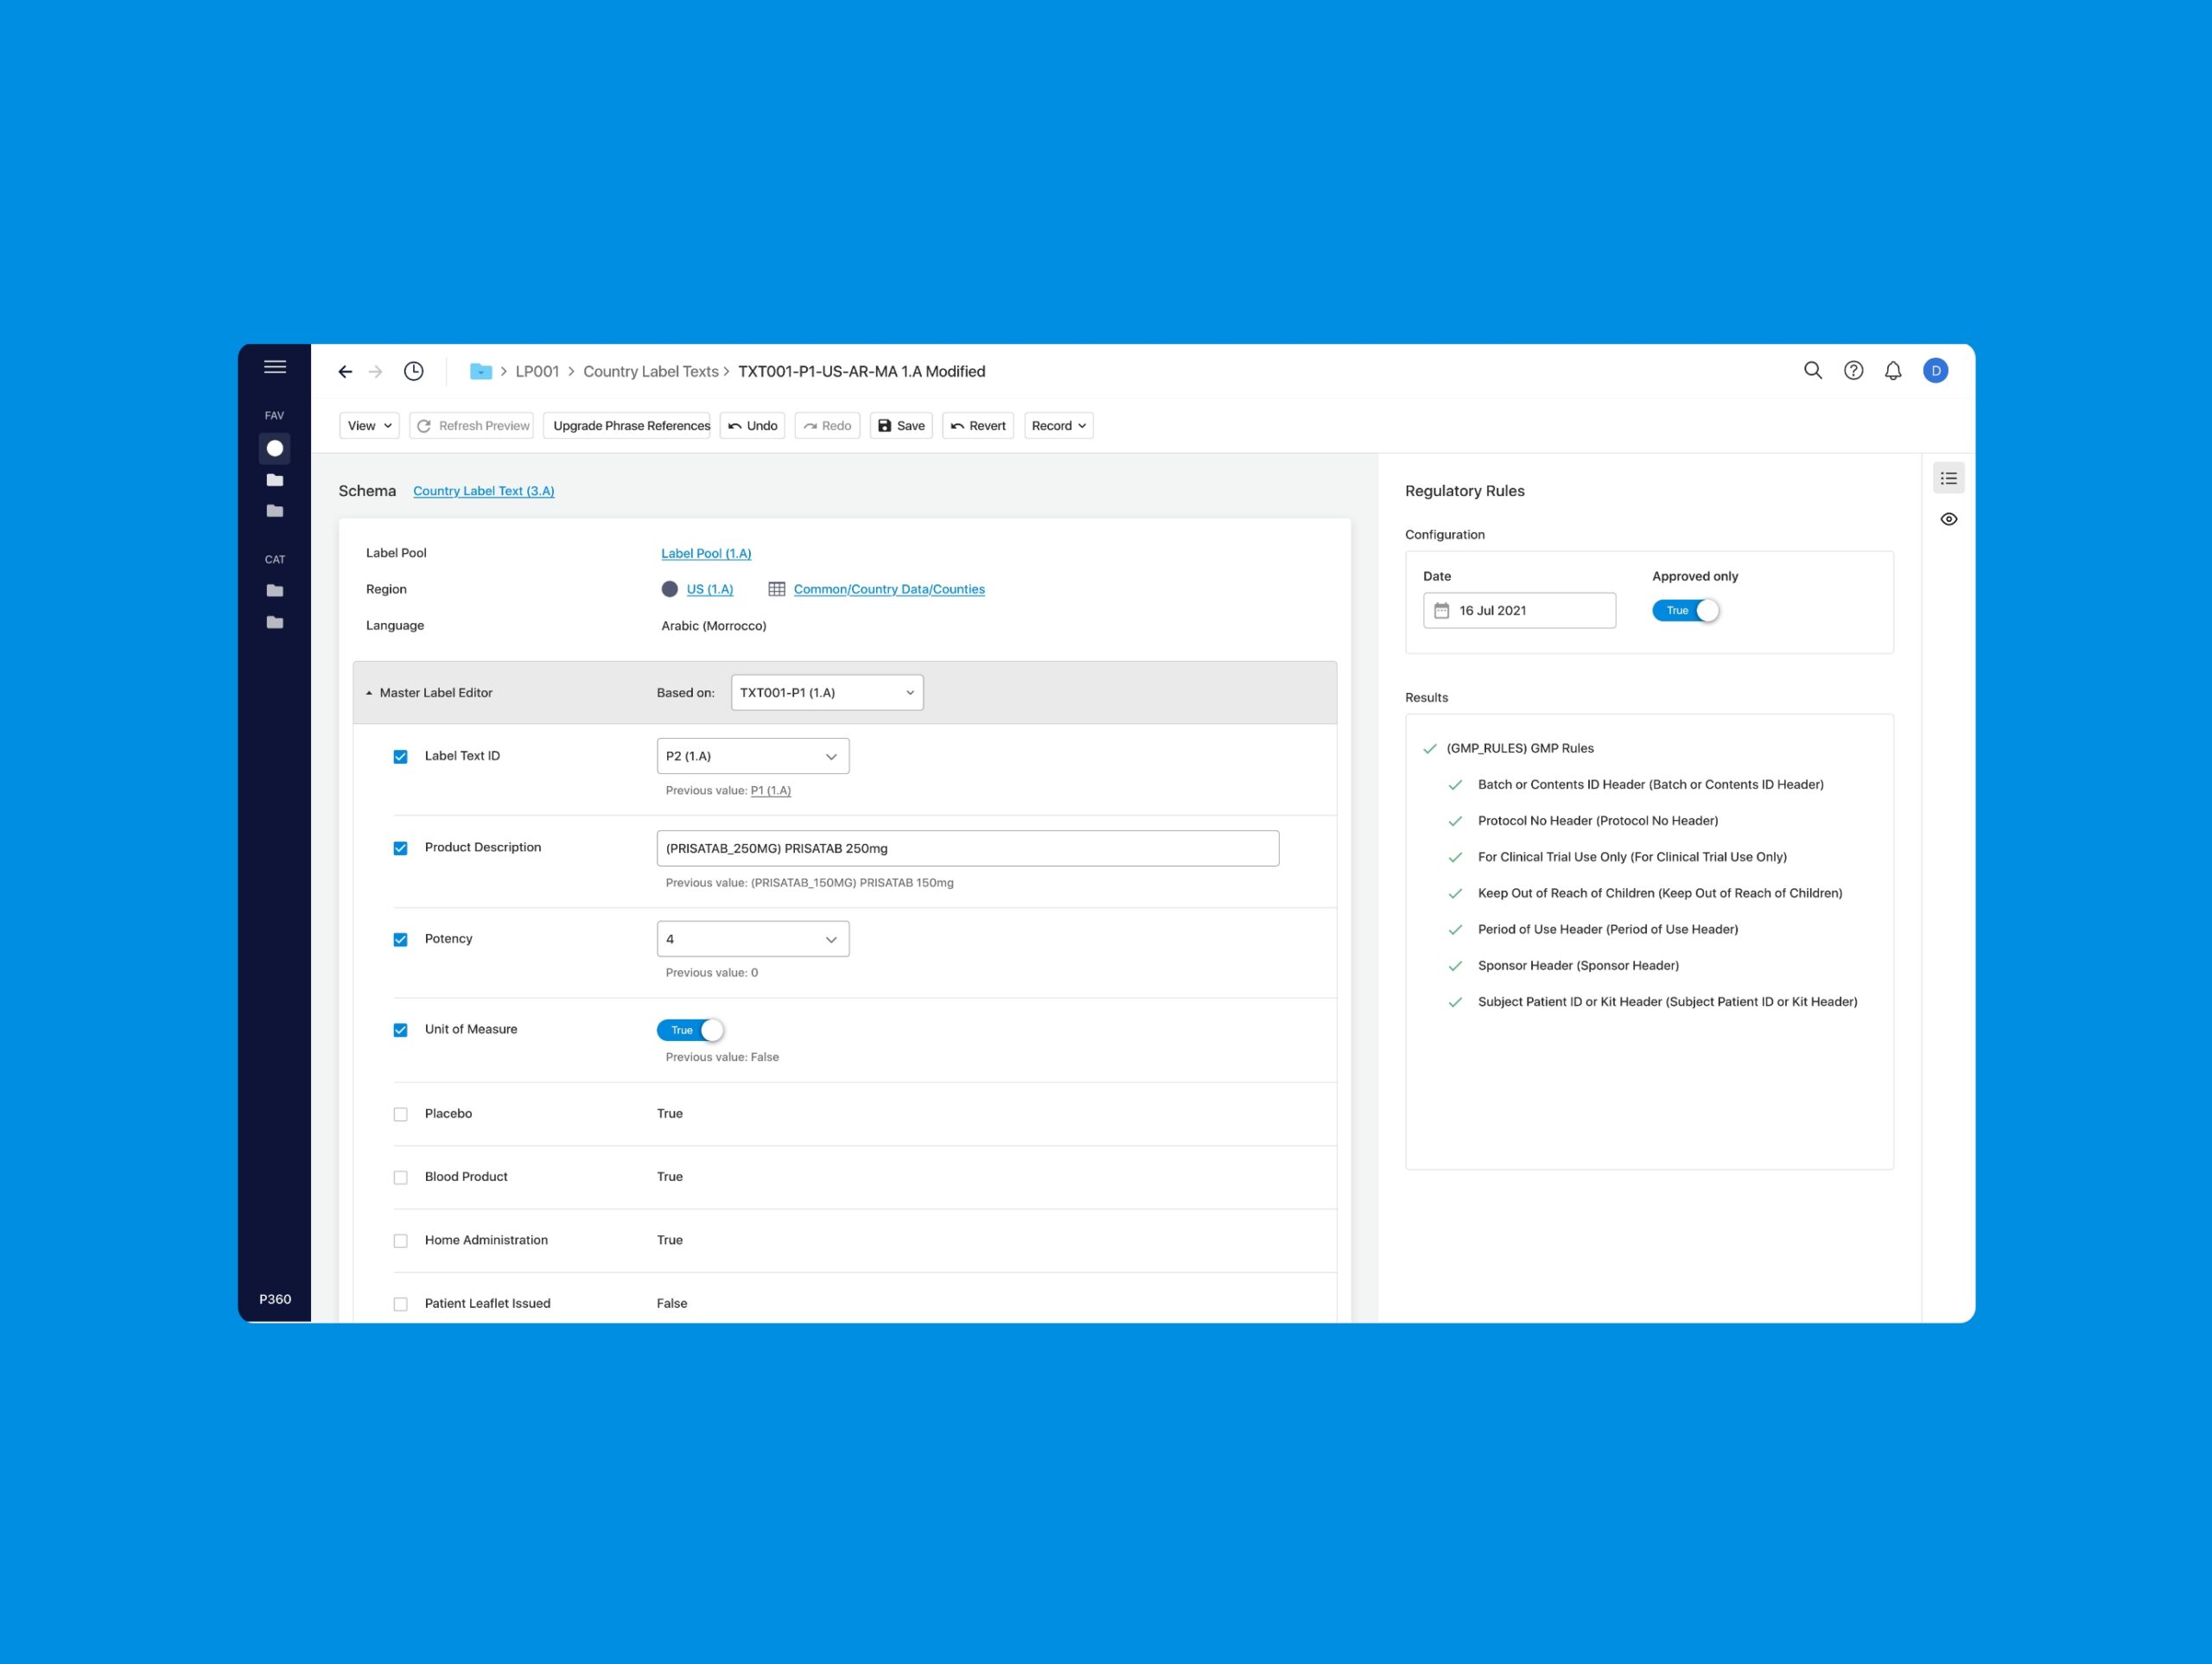
Task: Open the Potency dropdown
Action: pos(753,939)
